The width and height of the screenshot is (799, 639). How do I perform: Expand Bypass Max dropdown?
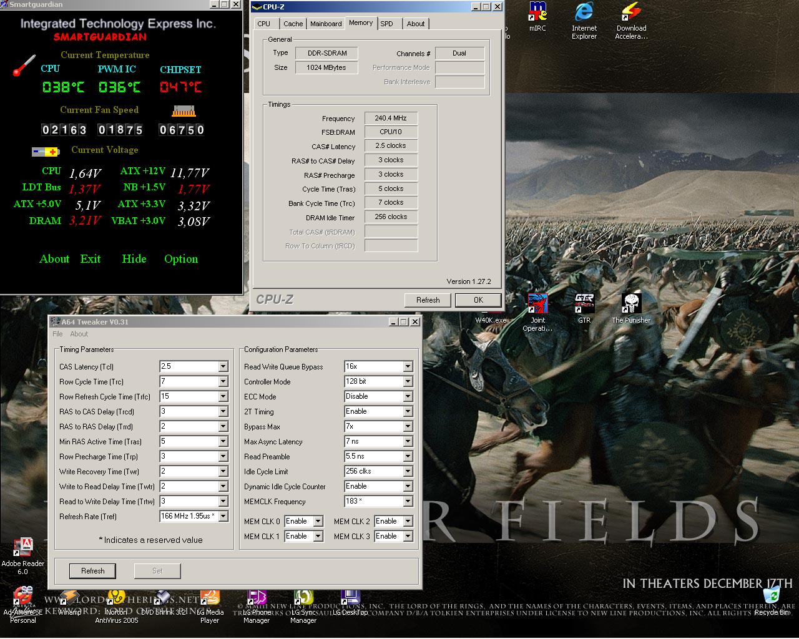408,426
